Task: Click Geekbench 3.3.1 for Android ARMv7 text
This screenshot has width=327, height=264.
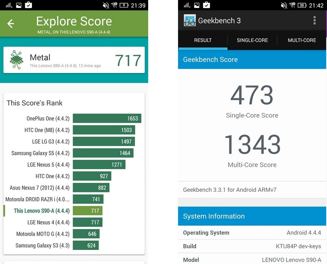Action: (230, 190)
